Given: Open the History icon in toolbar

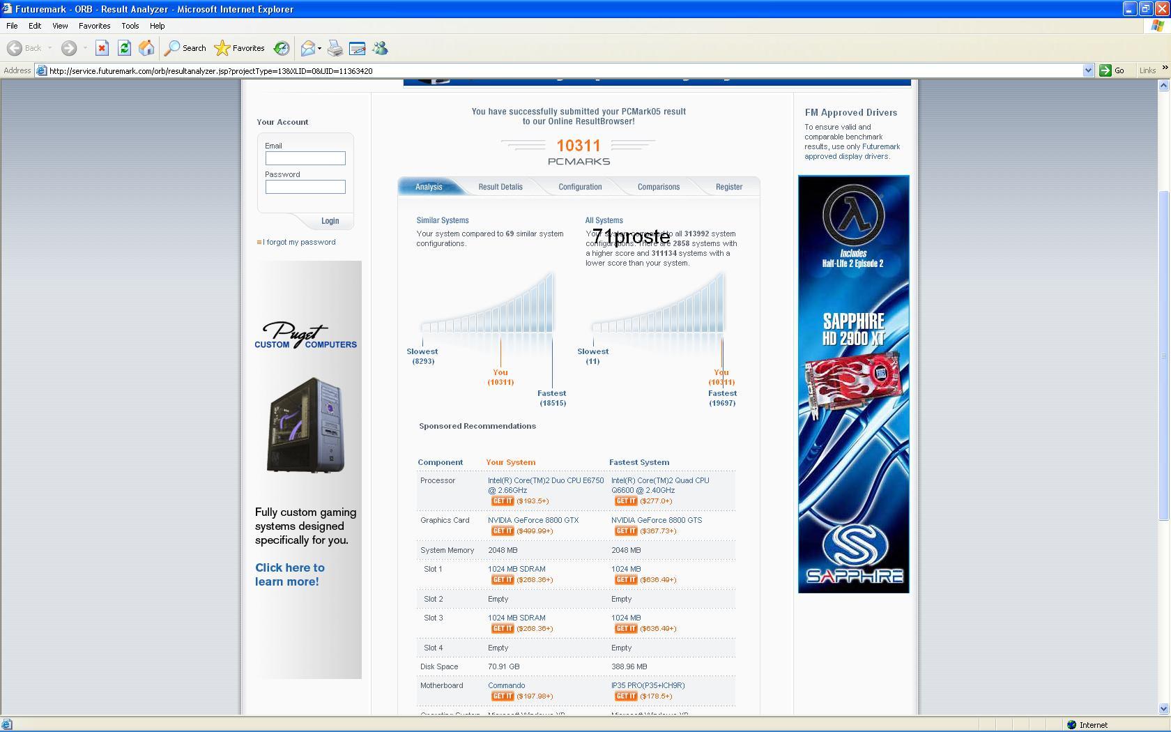Looking at the screenshot, I should (x=282, y=48).
